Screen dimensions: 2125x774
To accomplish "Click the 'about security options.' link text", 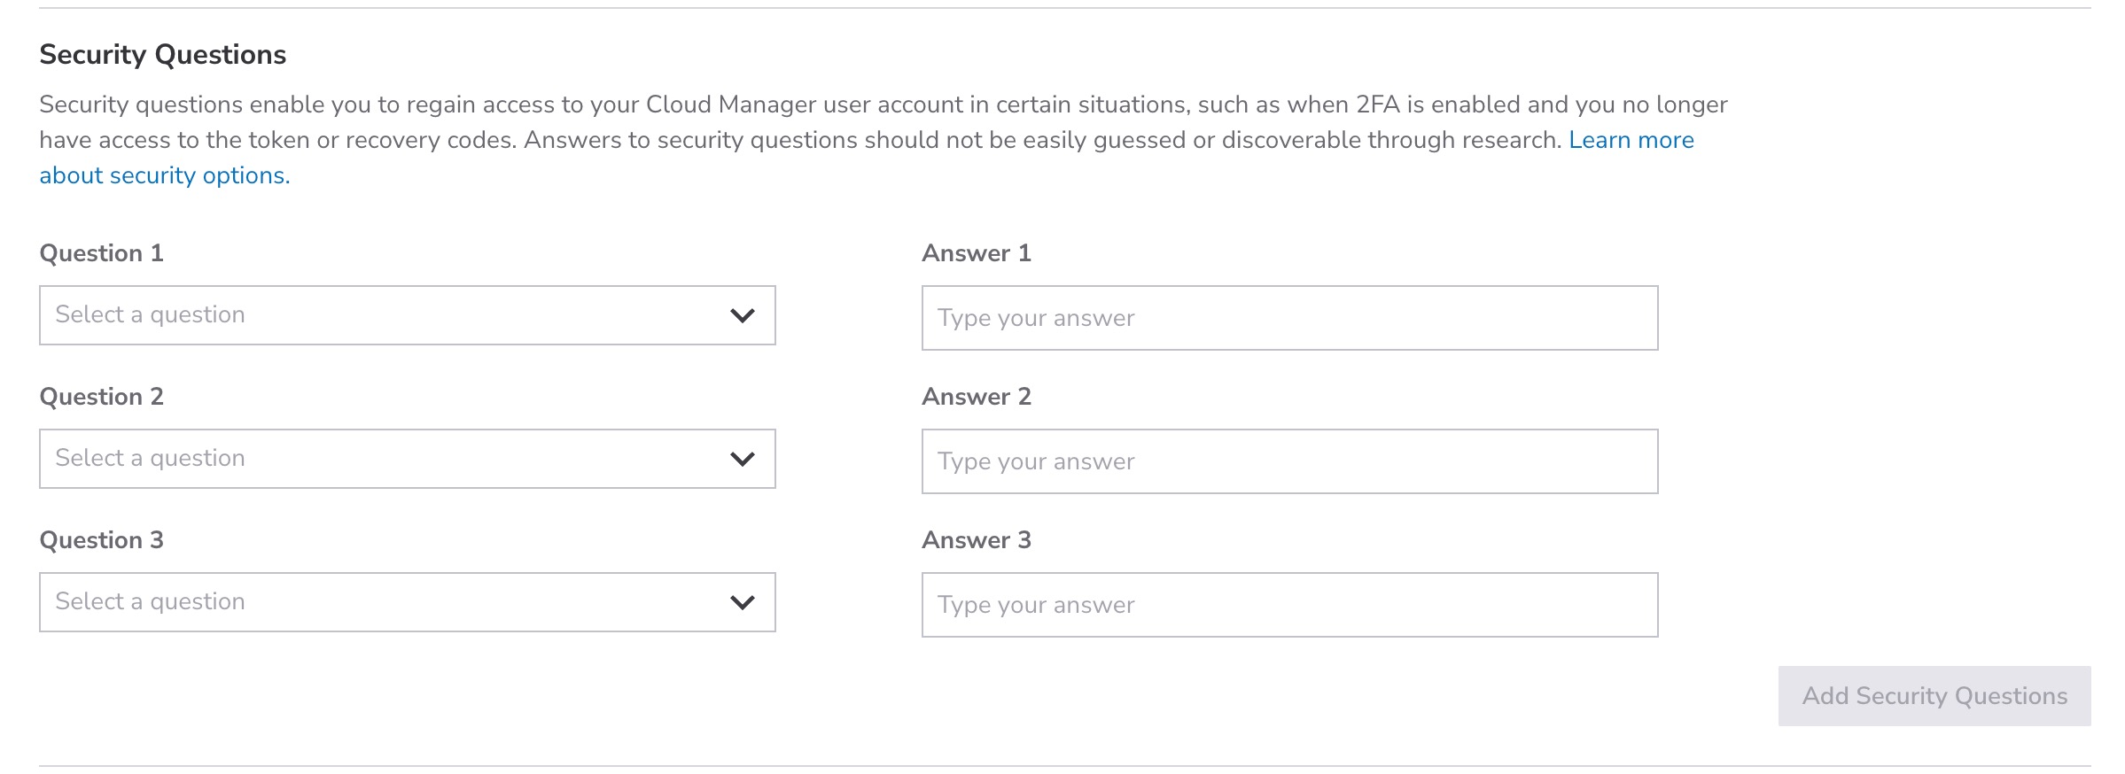I will click(165, 175).
